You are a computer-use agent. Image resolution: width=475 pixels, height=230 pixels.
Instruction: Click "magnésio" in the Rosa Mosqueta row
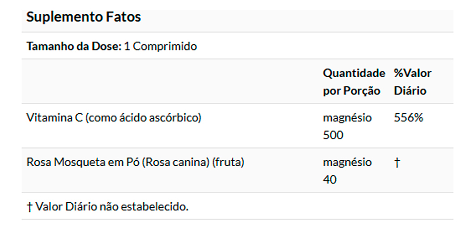[x=347, y=162]
